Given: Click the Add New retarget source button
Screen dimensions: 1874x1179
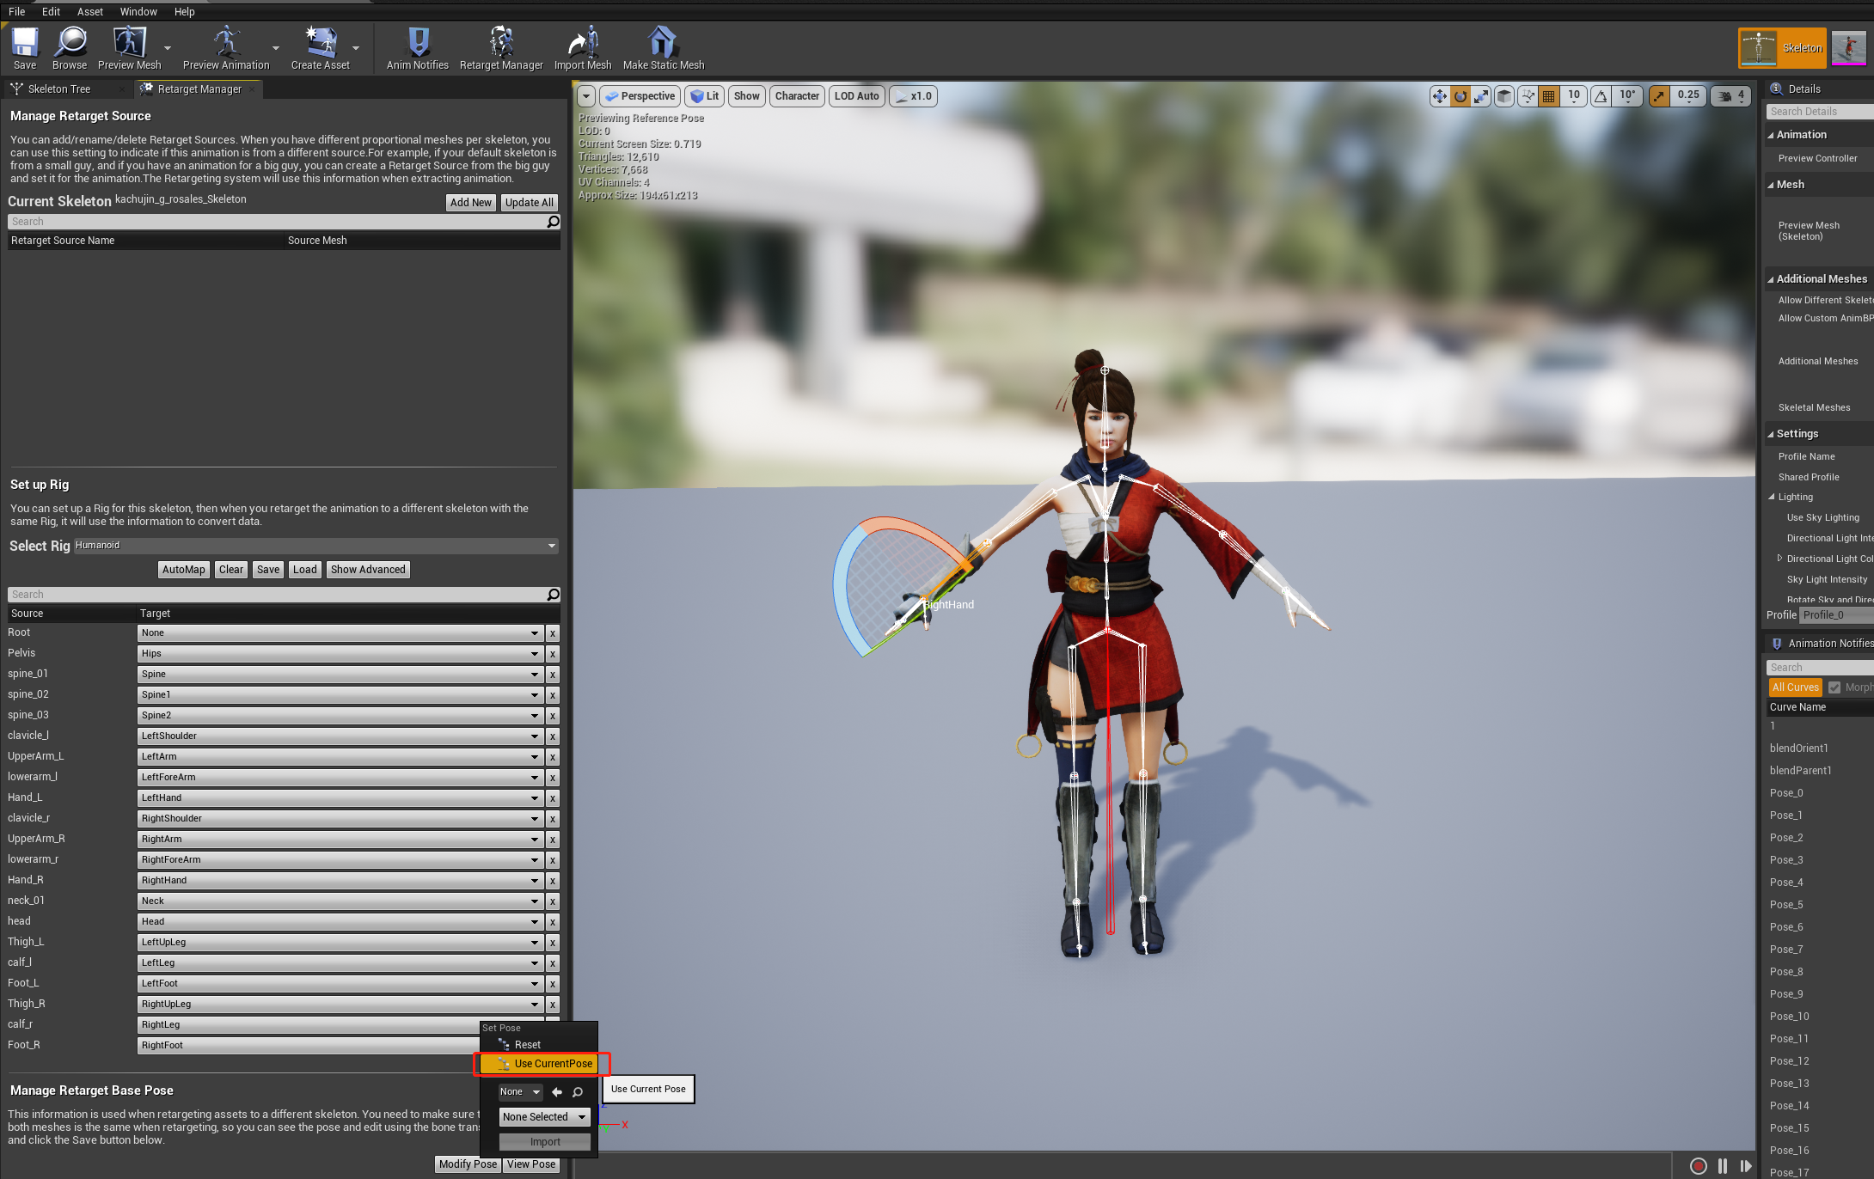Looking at the screenshot, I should tap(470, 203).
